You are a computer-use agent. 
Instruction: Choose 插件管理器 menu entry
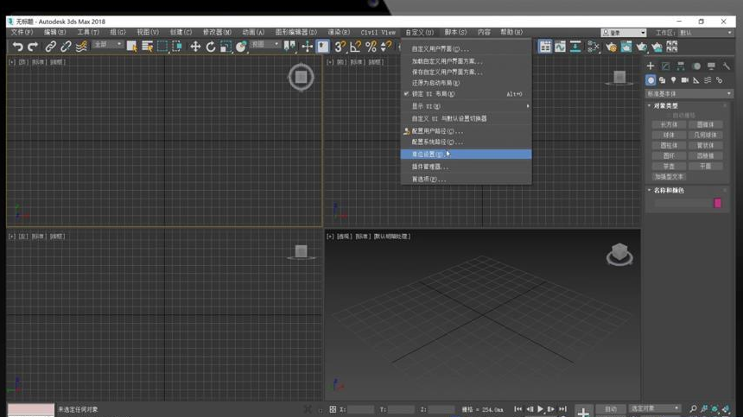click(466, 167)
